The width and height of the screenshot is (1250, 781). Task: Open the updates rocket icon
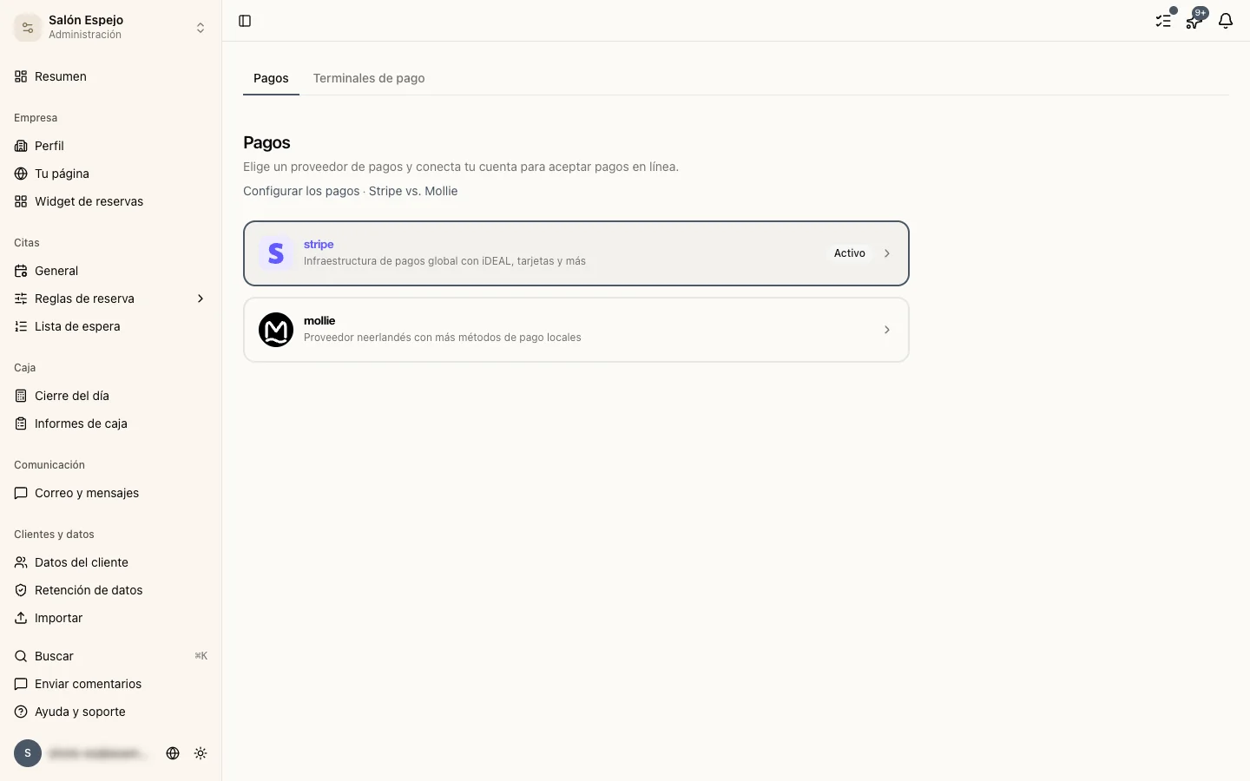coord(1194,21)
